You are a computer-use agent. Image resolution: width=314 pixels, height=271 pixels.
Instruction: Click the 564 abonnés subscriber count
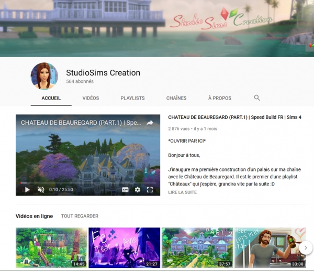[80, 81]
